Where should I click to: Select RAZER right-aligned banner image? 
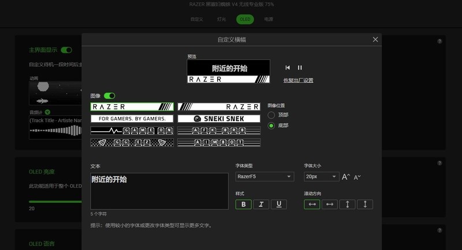pos(219,107)
